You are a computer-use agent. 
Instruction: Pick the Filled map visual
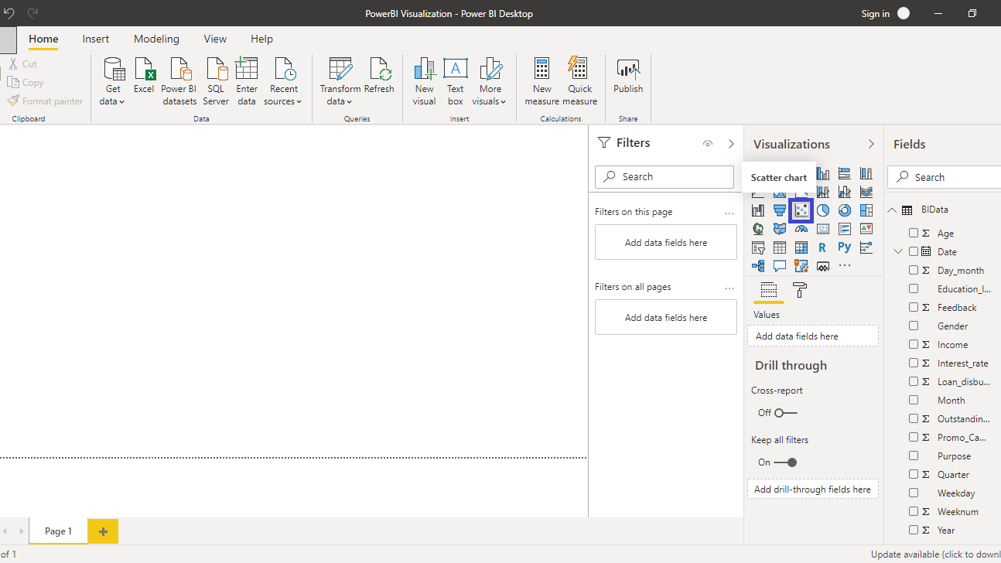[780, 229]
